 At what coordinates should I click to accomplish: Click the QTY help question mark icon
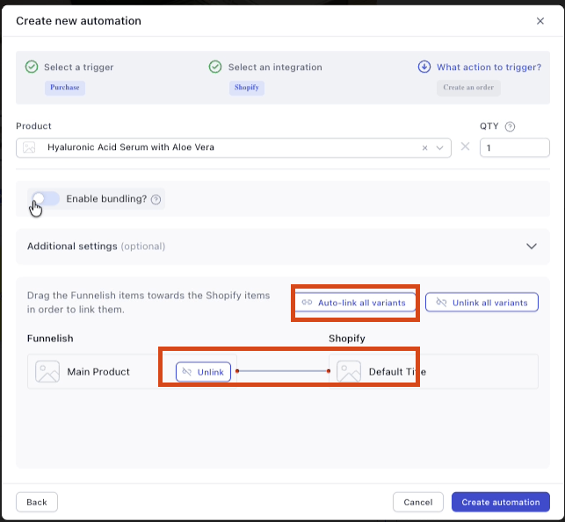[x=510, y=126]
